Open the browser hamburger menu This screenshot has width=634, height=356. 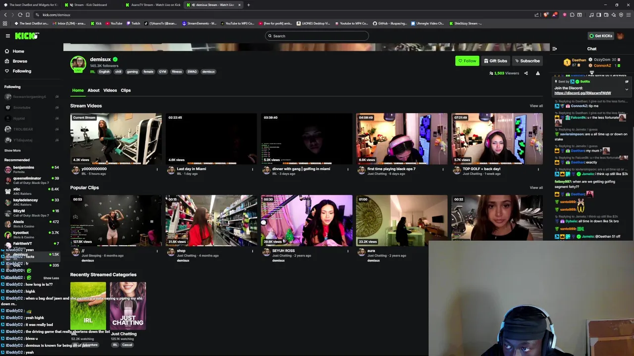coord(628,15)
